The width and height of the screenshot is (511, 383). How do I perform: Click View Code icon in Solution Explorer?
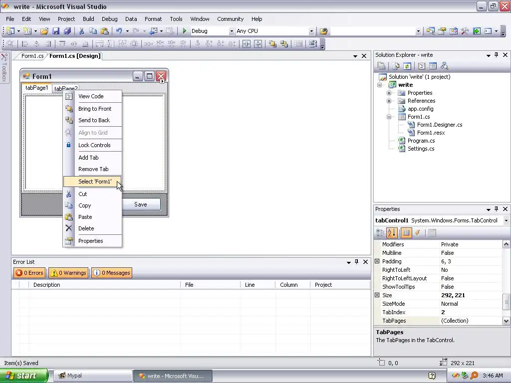421,66
